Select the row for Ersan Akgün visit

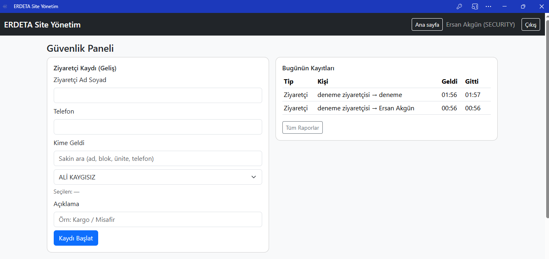[386, 108]
